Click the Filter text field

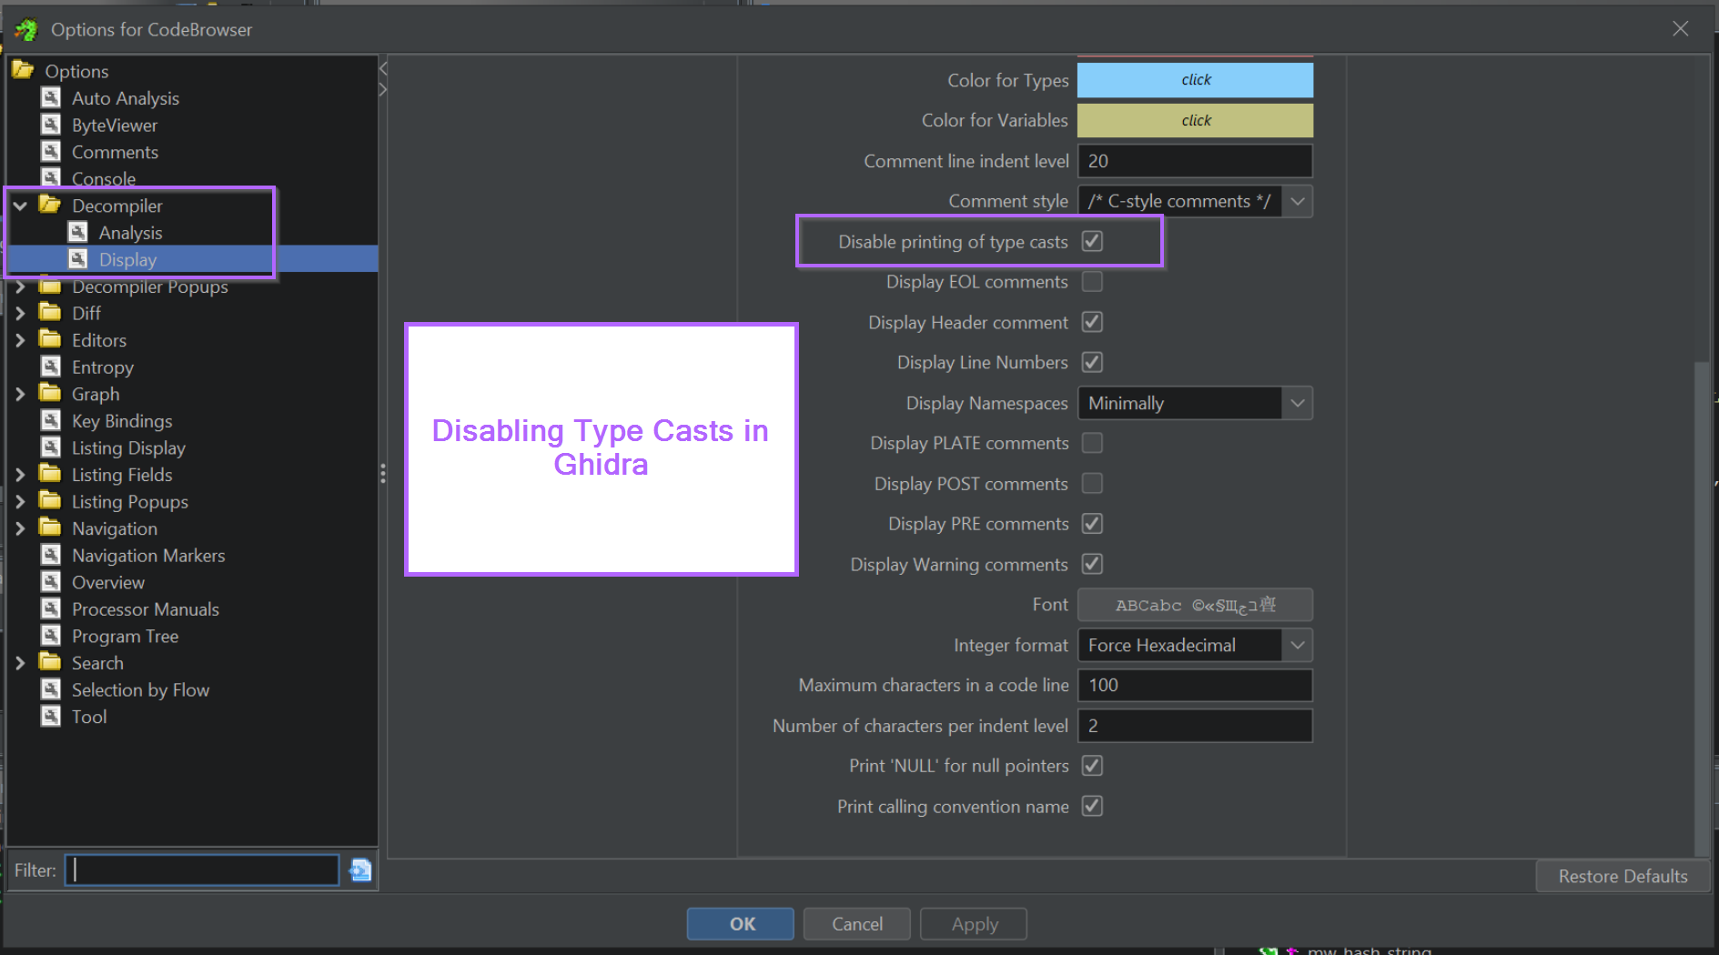click(x=202, y=870)
